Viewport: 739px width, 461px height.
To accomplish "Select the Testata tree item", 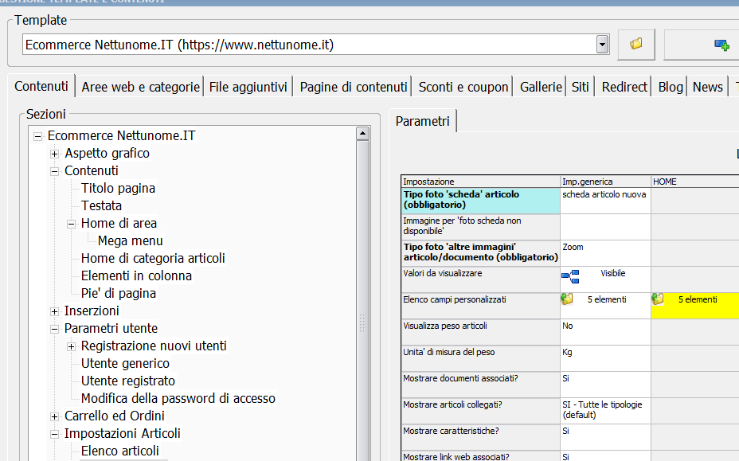I will pyautogui.click(x=101, y=206).
